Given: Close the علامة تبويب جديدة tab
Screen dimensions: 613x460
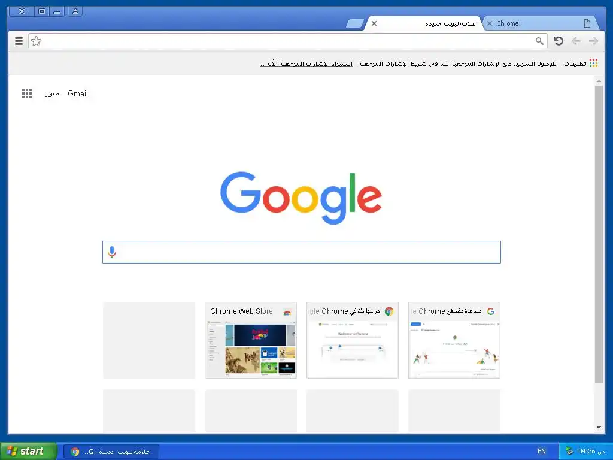Looking at the screenshot, I should (374, 23).
